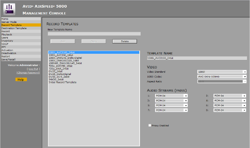
Task: Open the Activation page
Action: pyautogui.click(x=21, y=50)
